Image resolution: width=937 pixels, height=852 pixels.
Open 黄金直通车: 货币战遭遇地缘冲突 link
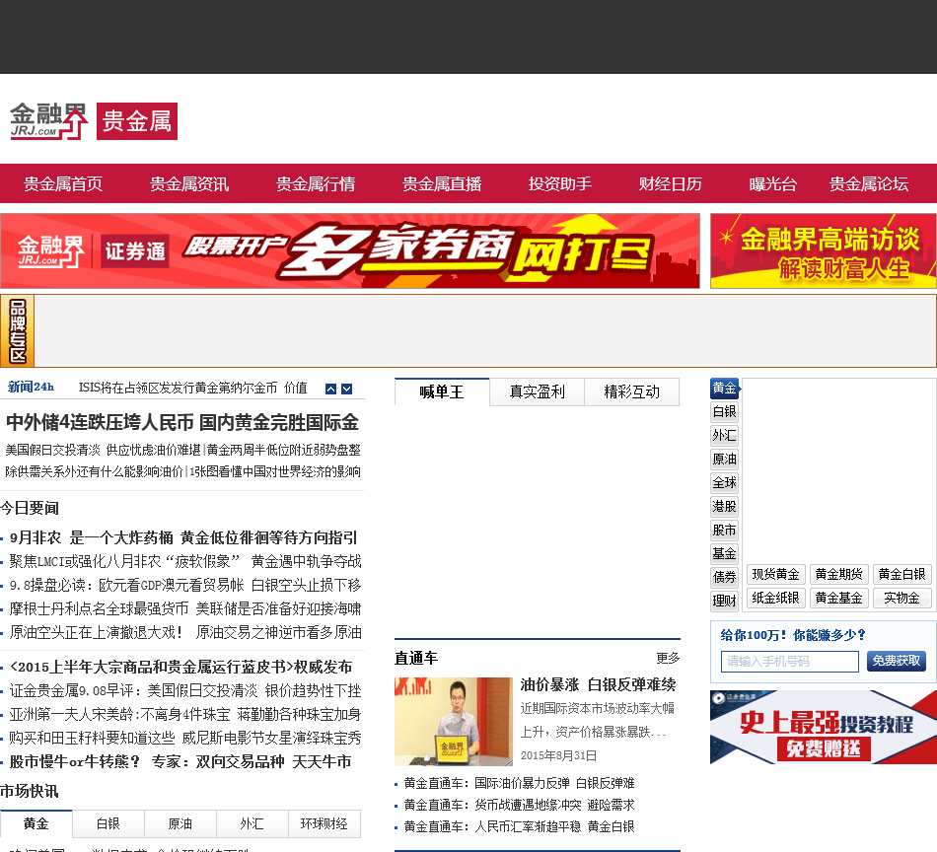pyautogui.click(x=519, y=805)
